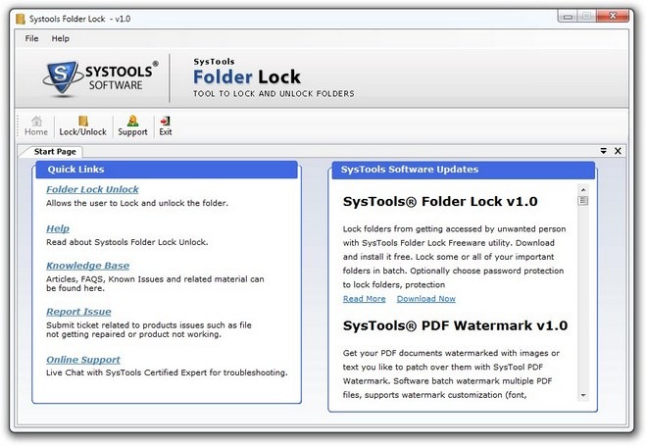Click the 'SysTools® Folder Lock v1.0' heading
647x446 pixels.
pos(440,201)
